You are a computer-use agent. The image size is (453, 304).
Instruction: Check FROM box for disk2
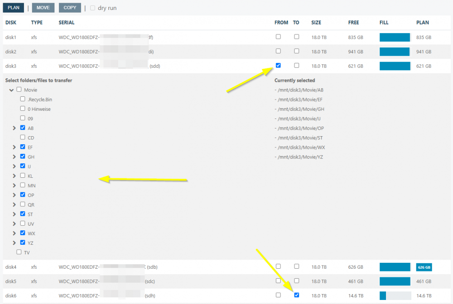pos(278,51)
